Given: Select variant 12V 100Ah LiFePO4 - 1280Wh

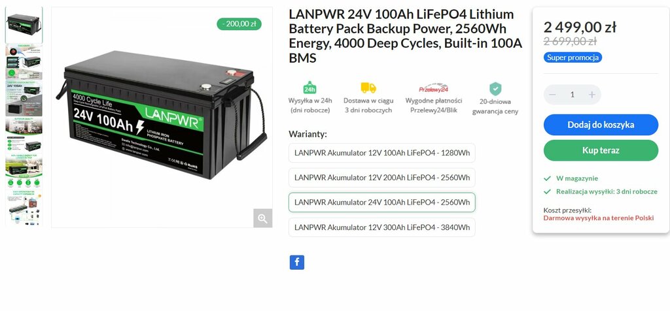Looking at the screenshot, I should click(382, 153).
